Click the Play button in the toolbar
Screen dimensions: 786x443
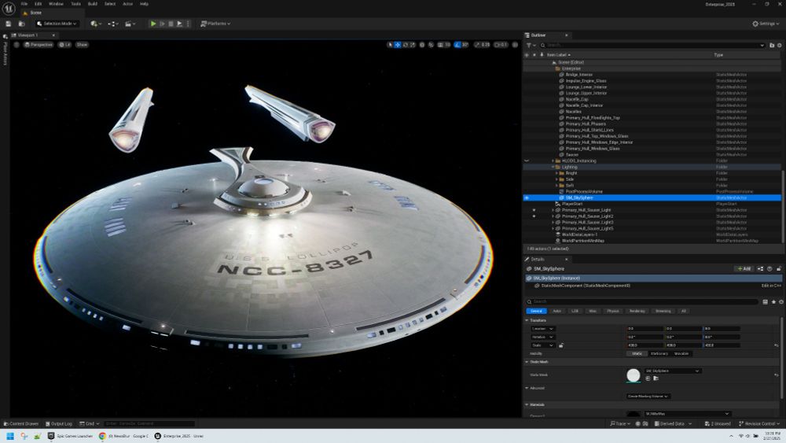pyautogui.click(x=153, y=24)
